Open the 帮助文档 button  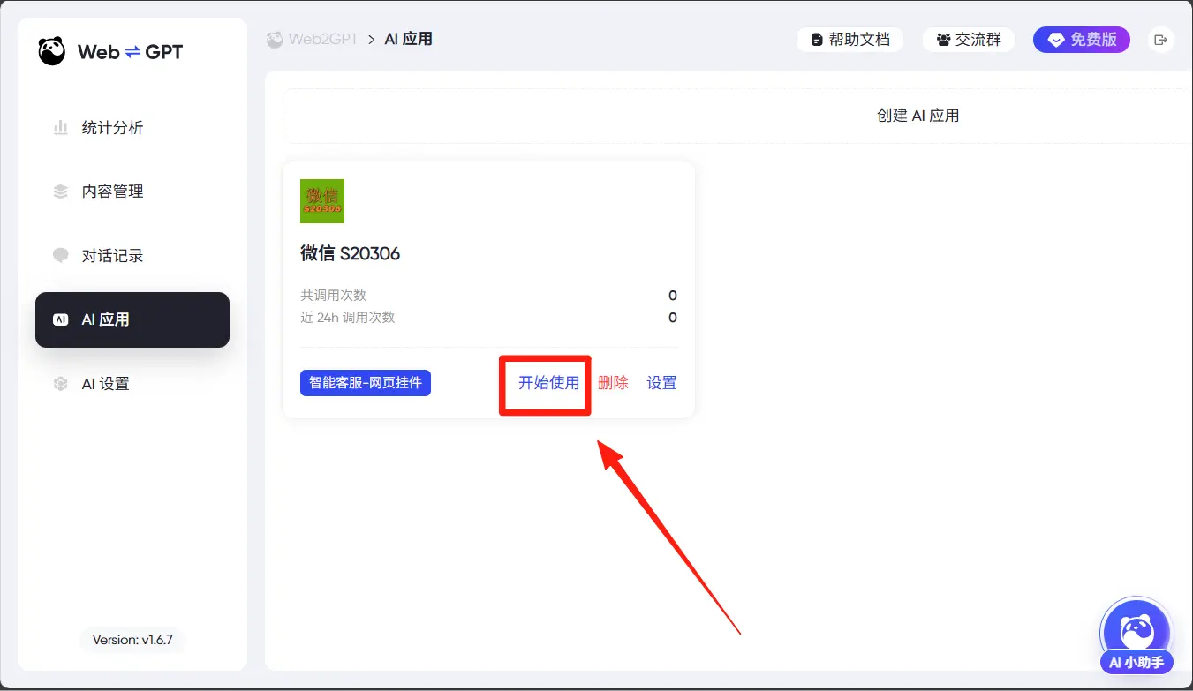tap(849, 40)
